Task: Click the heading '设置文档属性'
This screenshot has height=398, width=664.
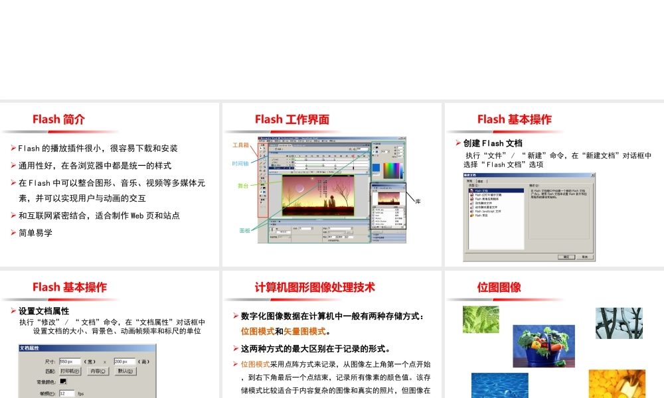Action: 44,311
